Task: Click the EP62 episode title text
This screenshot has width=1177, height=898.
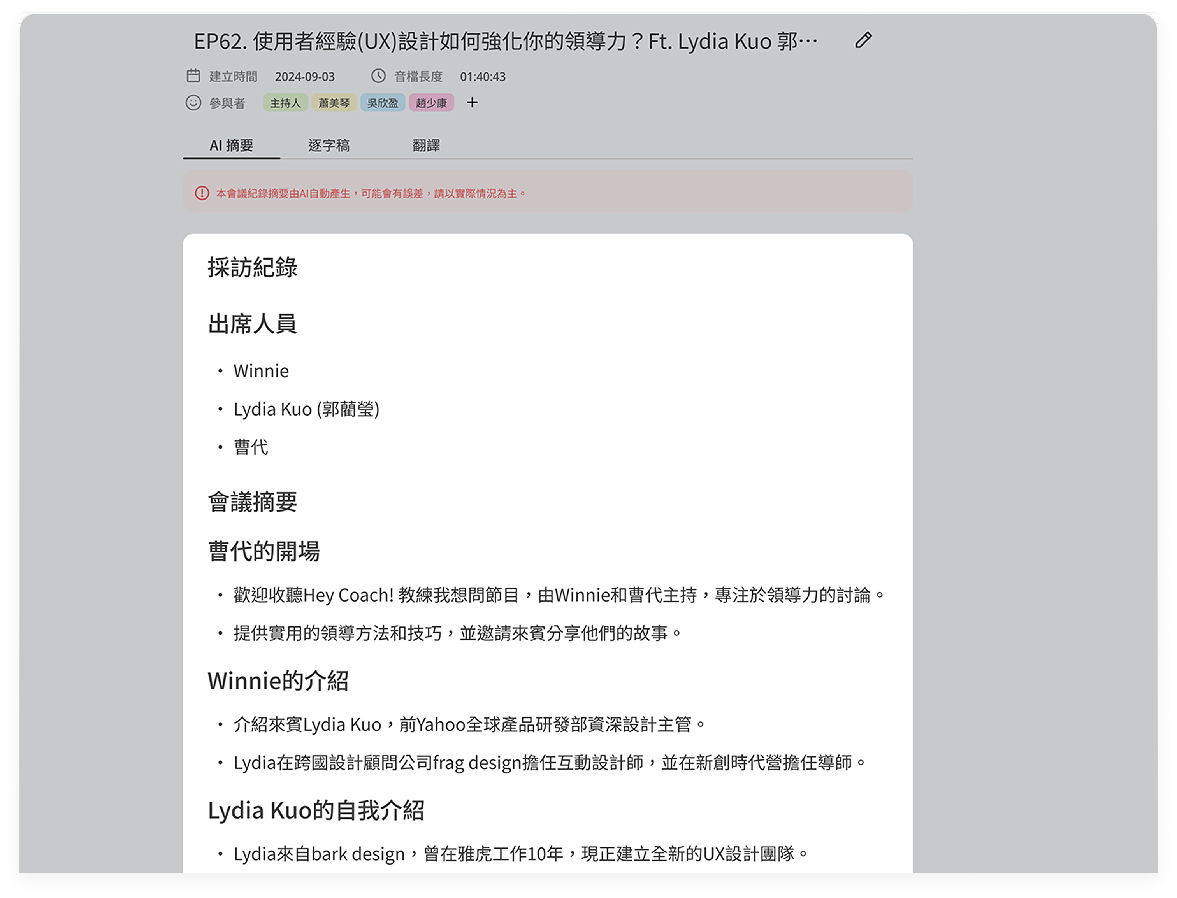Action: coord(506,41)
